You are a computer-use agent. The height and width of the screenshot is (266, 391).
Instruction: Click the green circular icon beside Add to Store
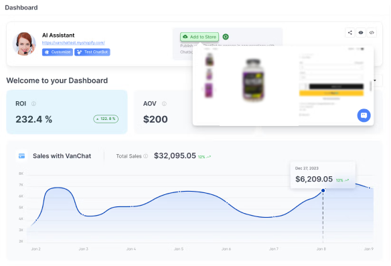[x=226, y=37]
